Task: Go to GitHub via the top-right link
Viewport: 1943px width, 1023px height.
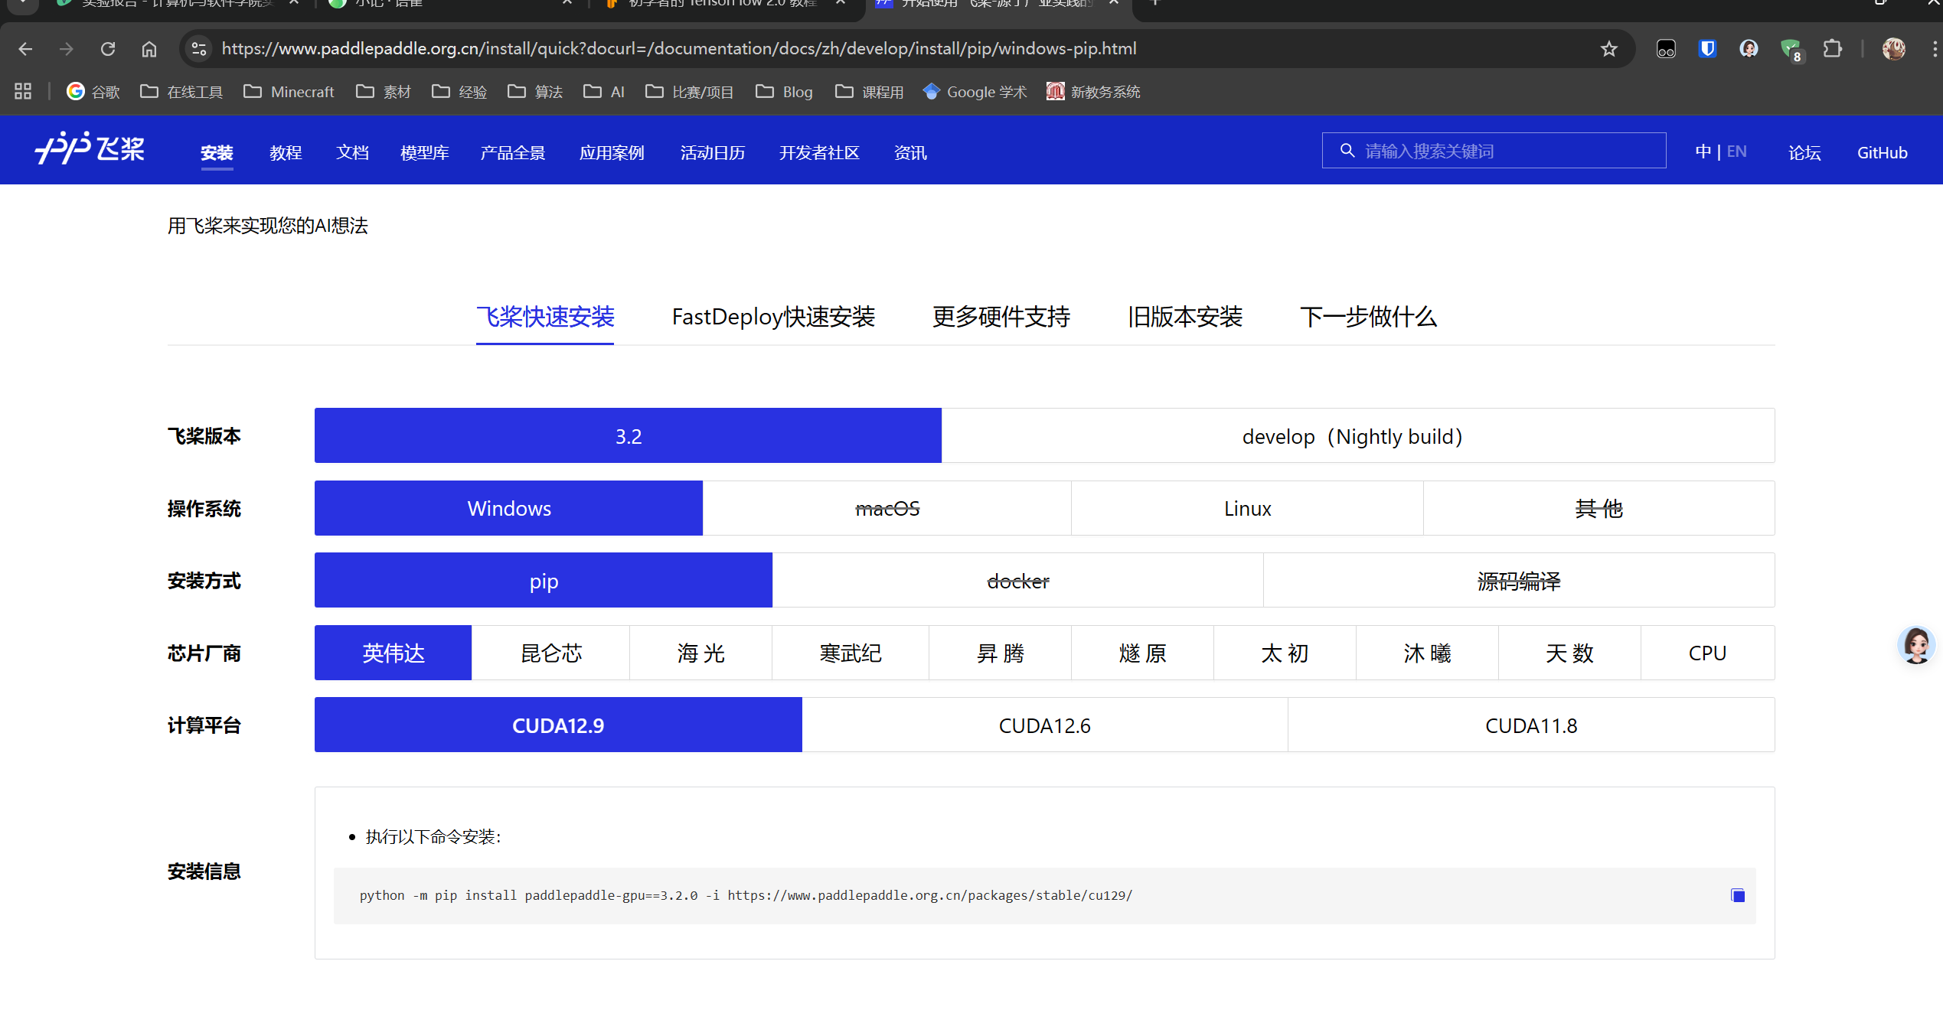Action: (1883, 152)
